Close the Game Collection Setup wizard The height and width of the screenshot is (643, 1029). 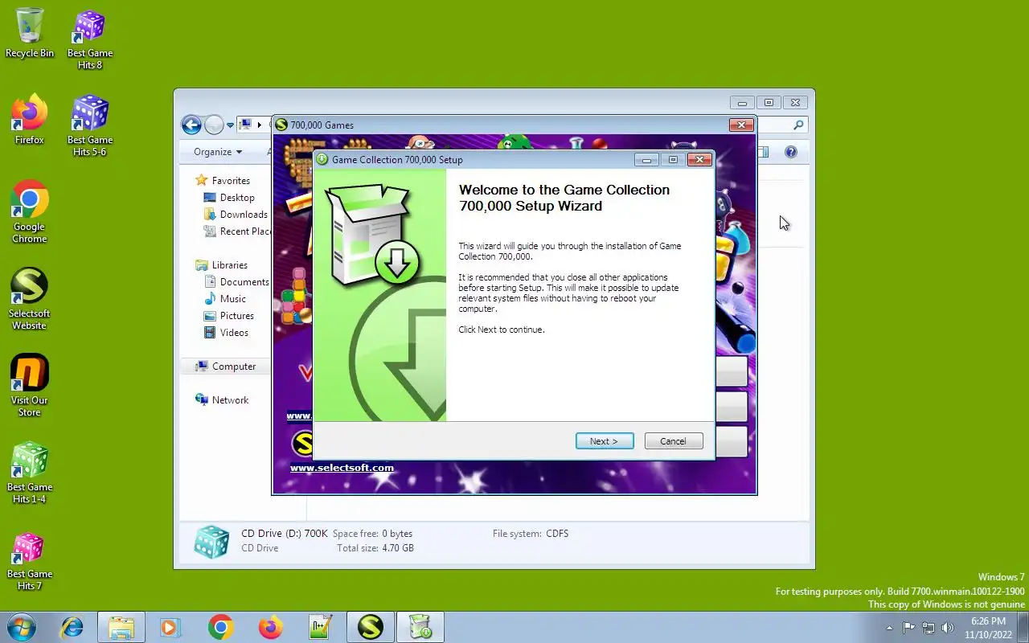699,159
